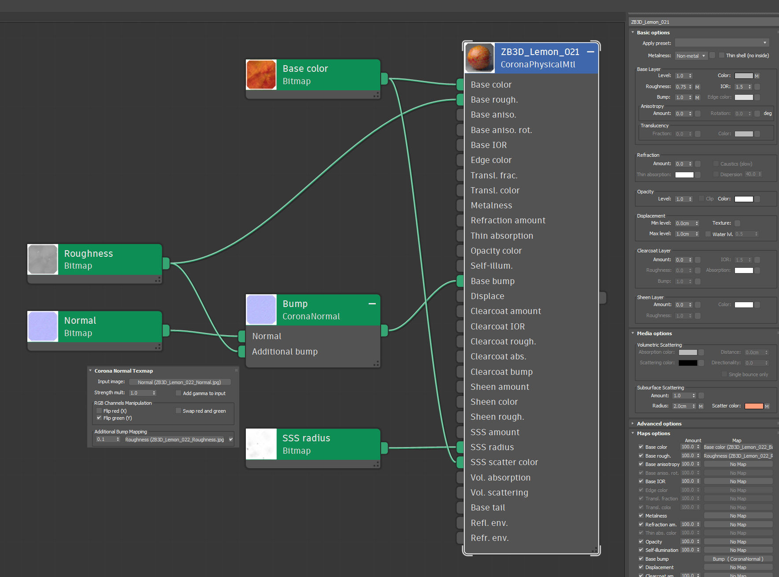Toggle Thin shell (no inside) checkbox

pos(722,55)
